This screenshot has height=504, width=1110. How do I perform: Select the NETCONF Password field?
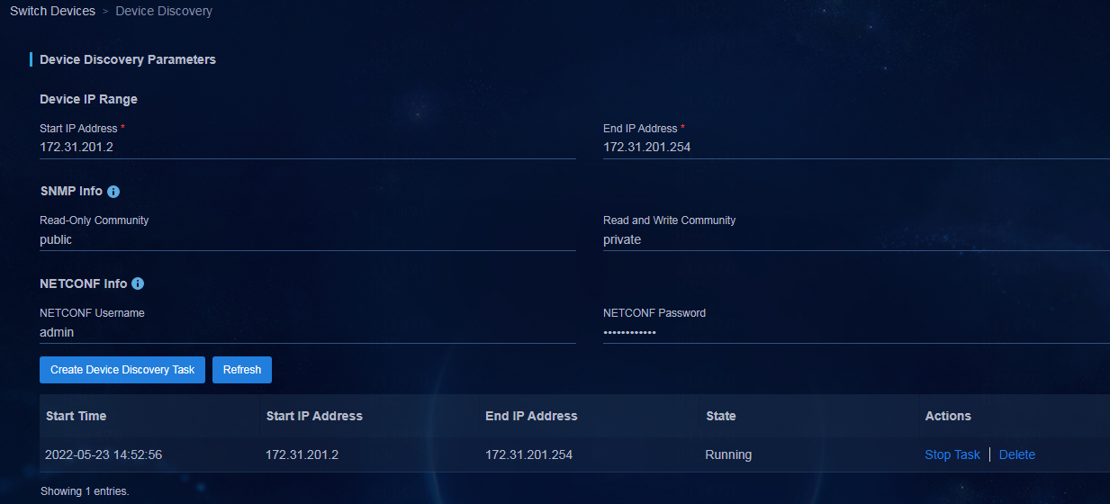[855, 332]
